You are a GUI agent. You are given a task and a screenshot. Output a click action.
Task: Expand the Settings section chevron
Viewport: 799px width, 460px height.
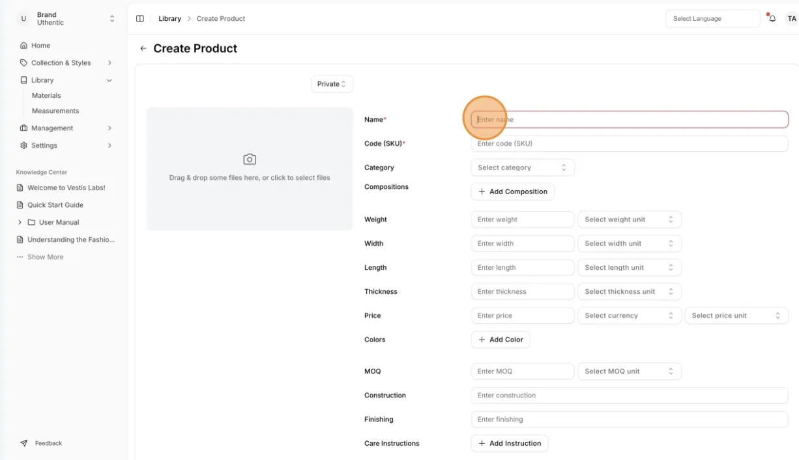(x=109, y=145)
